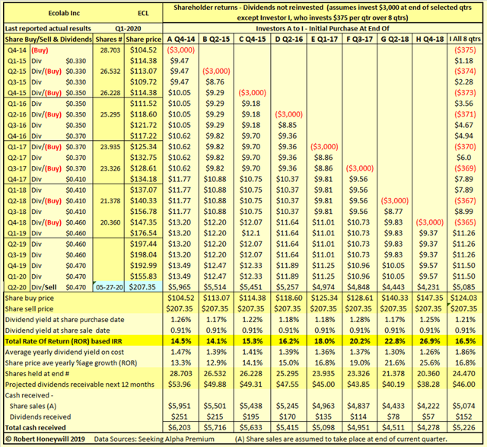Click the '$198.04' share price for Q3-19
This screenshot has height=447, width=487.
pyautogui.click(x=143, y=254)
